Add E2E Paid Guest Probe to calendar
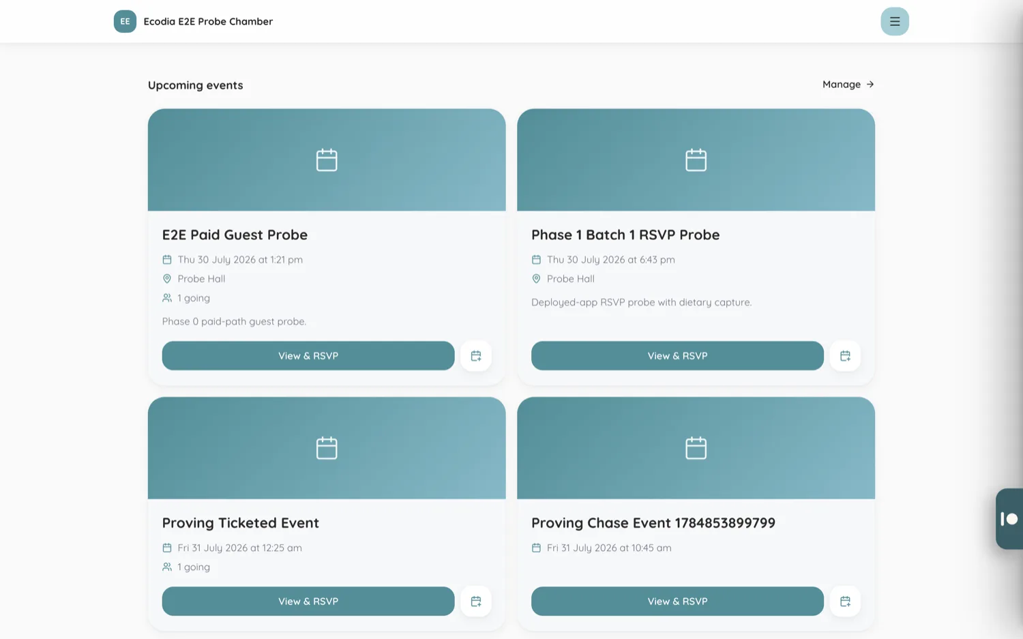1023x639 pixels. tap(476, 356)
